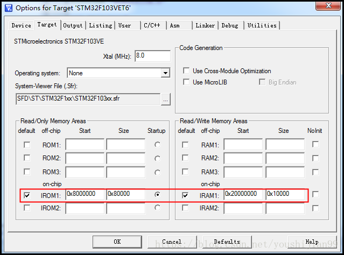344x255 pixels.
Task: Click the RAM3 Size field
Action: pyautogui.click(x=285, y=172)
